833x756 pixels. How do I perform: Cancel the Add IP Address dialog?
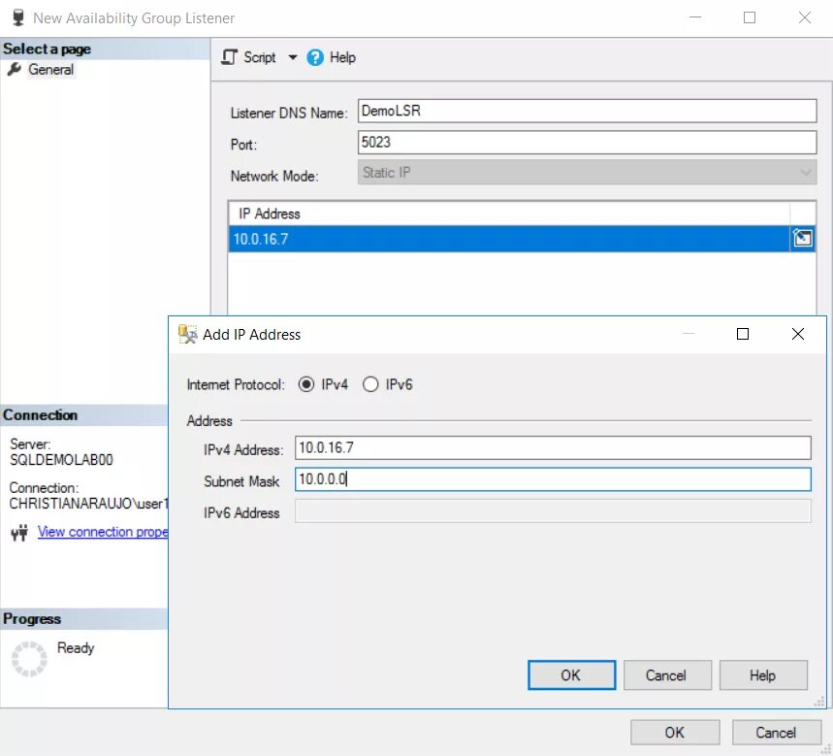tap(667, 675)
